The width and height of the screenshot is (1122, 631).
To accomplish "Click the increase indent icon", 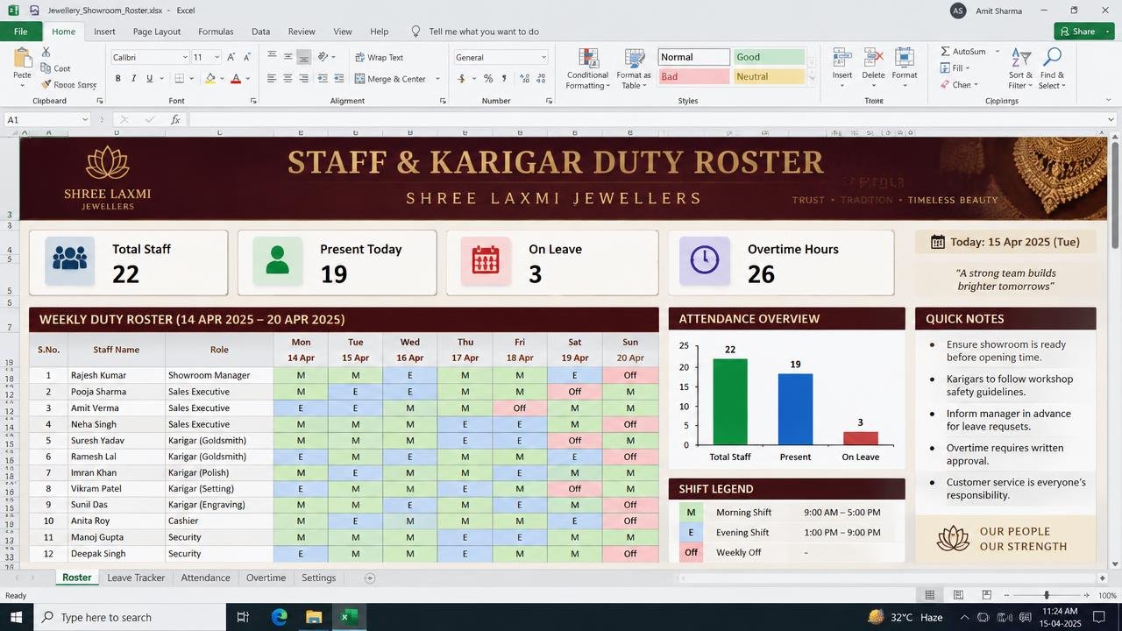I will [x=338, y=79].
